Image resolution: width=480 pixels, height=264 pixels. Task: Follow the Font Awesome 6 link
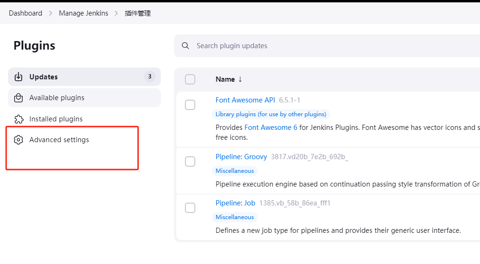pos(271,128)
